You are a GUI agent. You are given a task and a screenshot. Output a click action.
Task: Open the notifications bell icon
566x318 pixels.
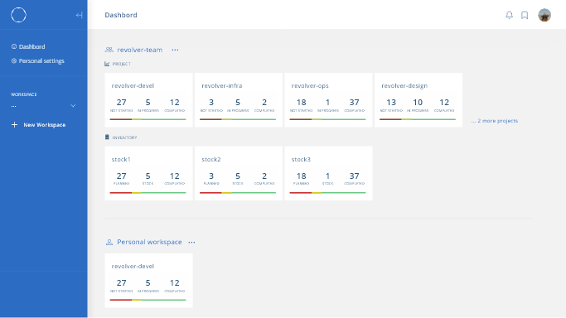click(509, 15)
